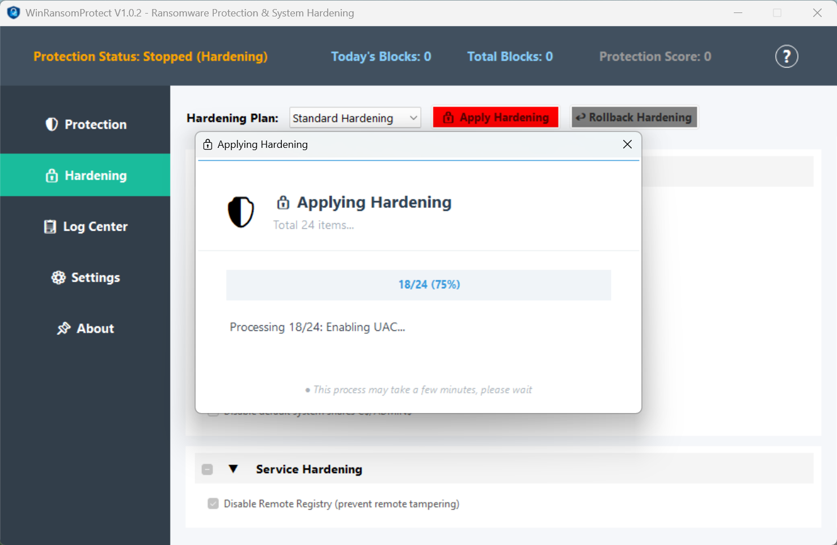Viewport: 837px width, 545px height.
Task: Click the large half-shield icon in dialog
Action: 241,212
